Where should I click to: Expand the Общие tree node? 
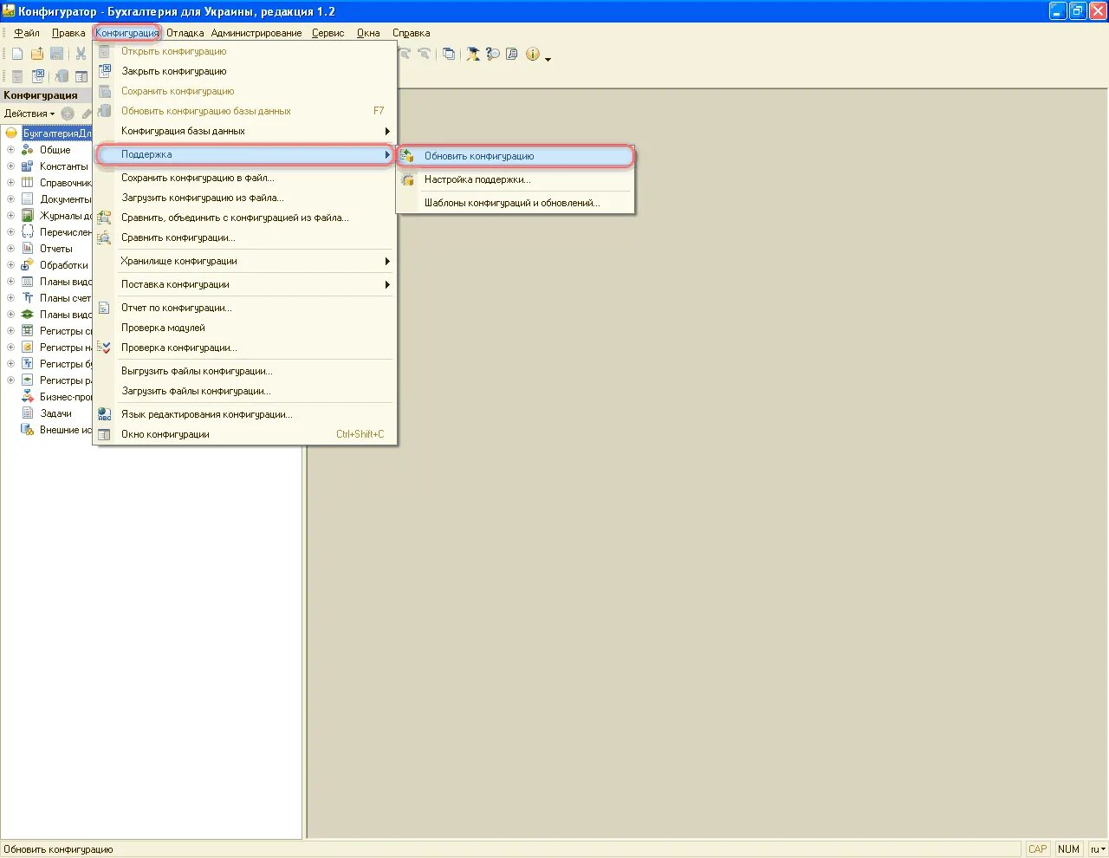[10, 150]
